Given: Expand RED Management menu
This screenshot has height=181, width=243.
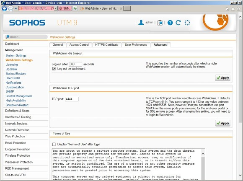Looking at the screenshot, I should click(26, 168).
